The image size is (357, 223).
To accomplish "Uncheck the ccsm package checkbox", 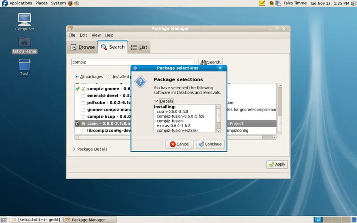I will tap(83, 124).
